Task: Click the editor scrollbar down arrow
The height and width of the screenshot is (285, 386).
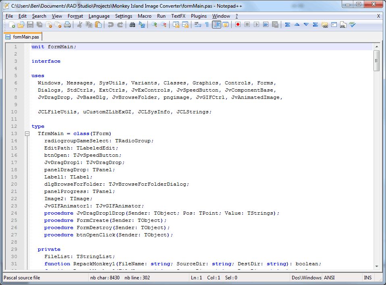Action: pos(377,266)
